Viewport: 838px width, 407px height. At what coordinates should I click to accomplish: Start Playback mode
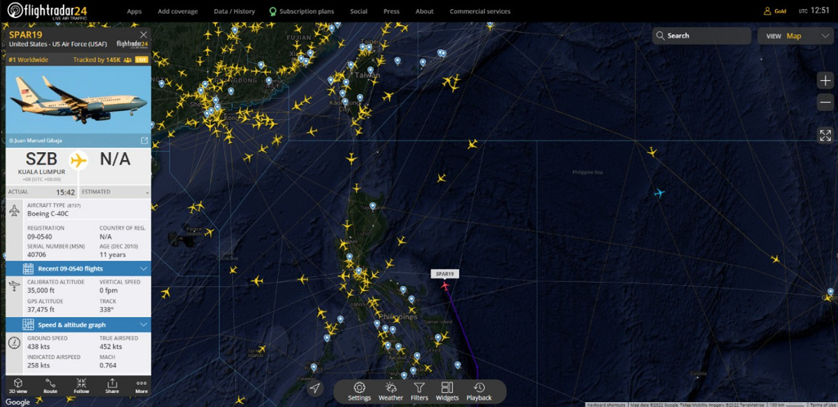tap(479, 392)
